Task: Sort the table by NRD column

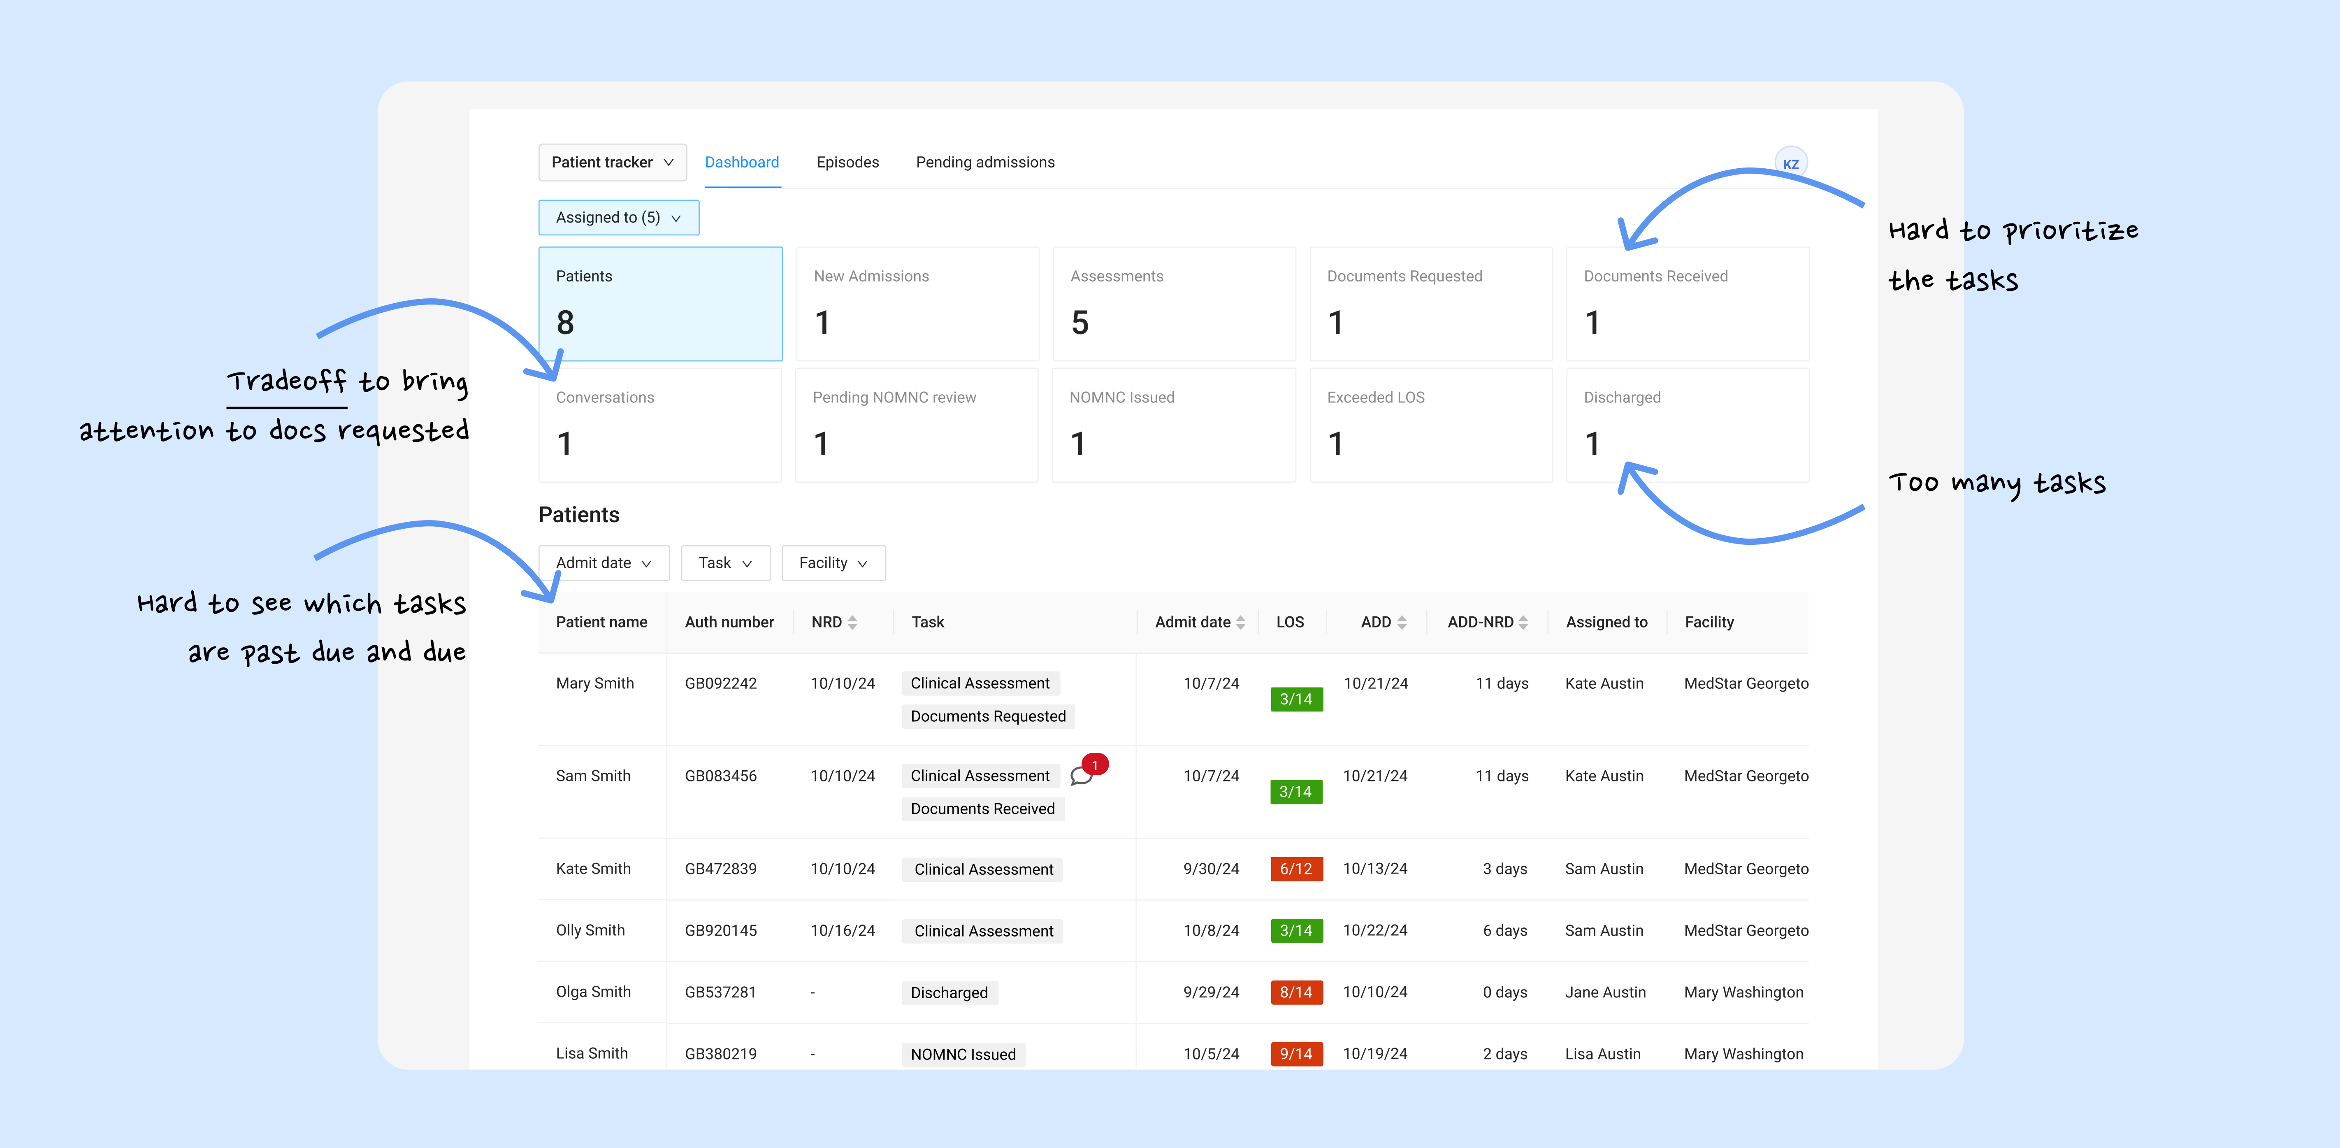Action: 852,622
